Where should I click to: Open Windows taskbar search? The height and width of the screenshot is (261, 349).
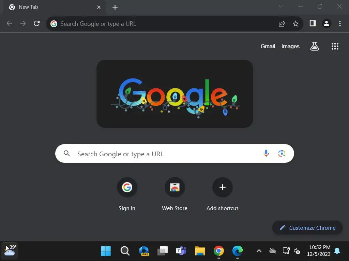point(125,251)
